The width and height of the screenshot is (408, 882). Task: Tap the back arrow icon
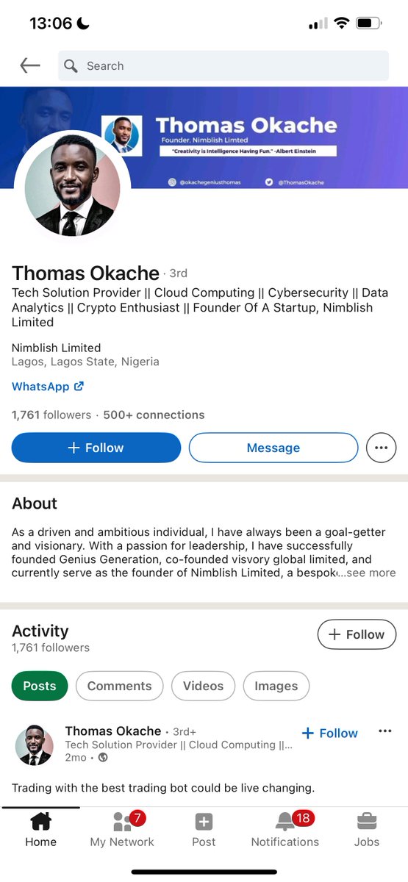point(29,65)
